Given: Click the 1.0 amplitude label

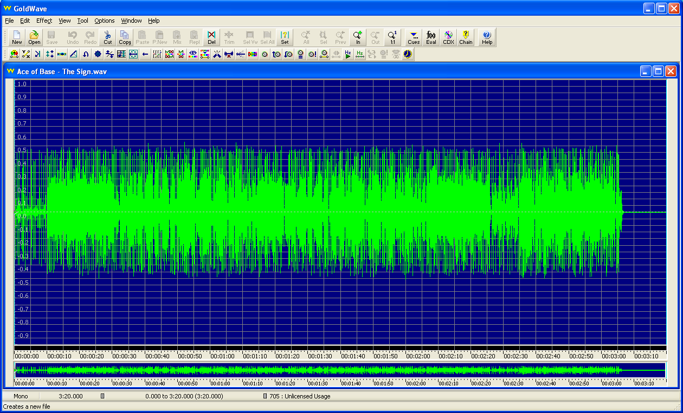Looking at the screenshot, I should pyautogui.click(x=22, y=84).
